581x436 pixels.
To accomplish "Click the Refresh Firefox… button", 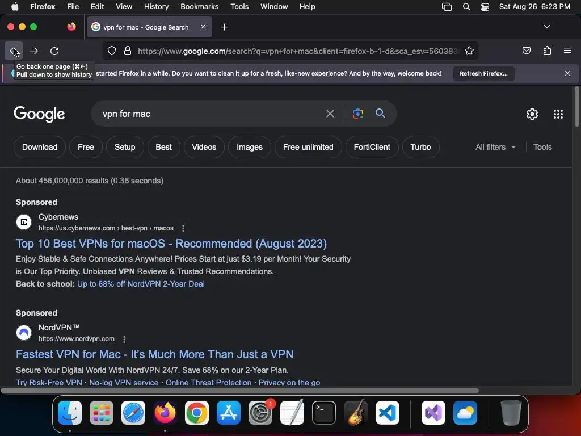I will coord(483,73).
